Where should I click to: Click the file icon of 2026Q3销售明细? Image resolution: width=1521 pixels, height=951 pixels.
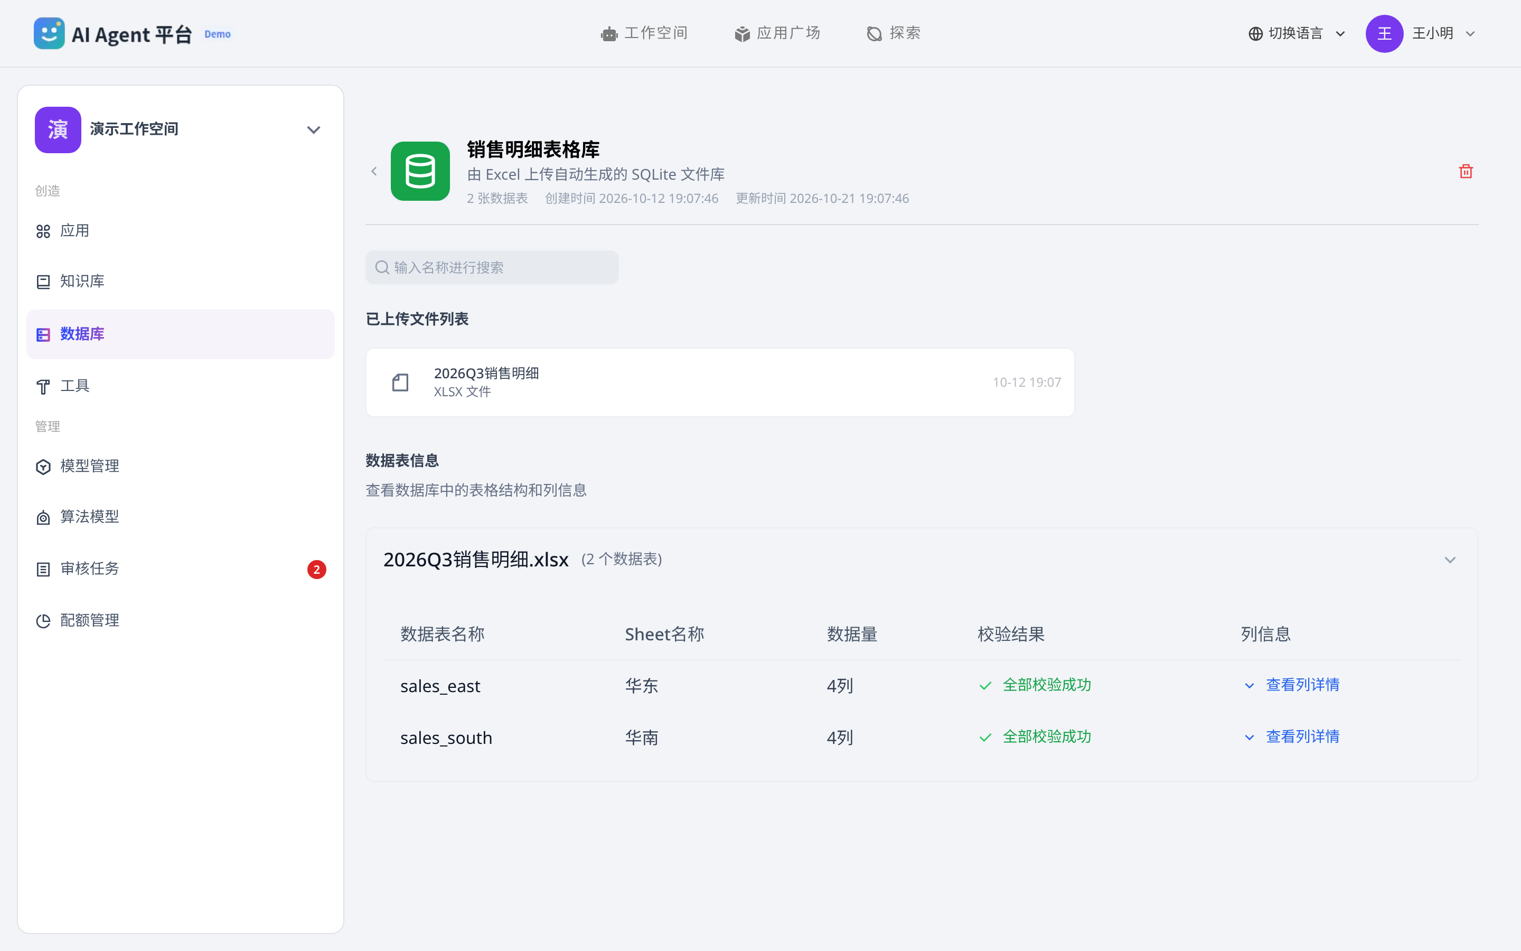[400, 383]
